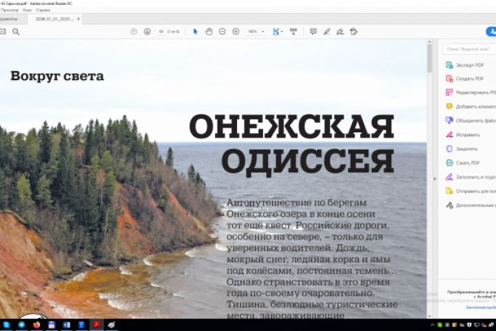Open Skype from the taskbar
The width and height of the screenshot is (496, 331).
(6, 325)
